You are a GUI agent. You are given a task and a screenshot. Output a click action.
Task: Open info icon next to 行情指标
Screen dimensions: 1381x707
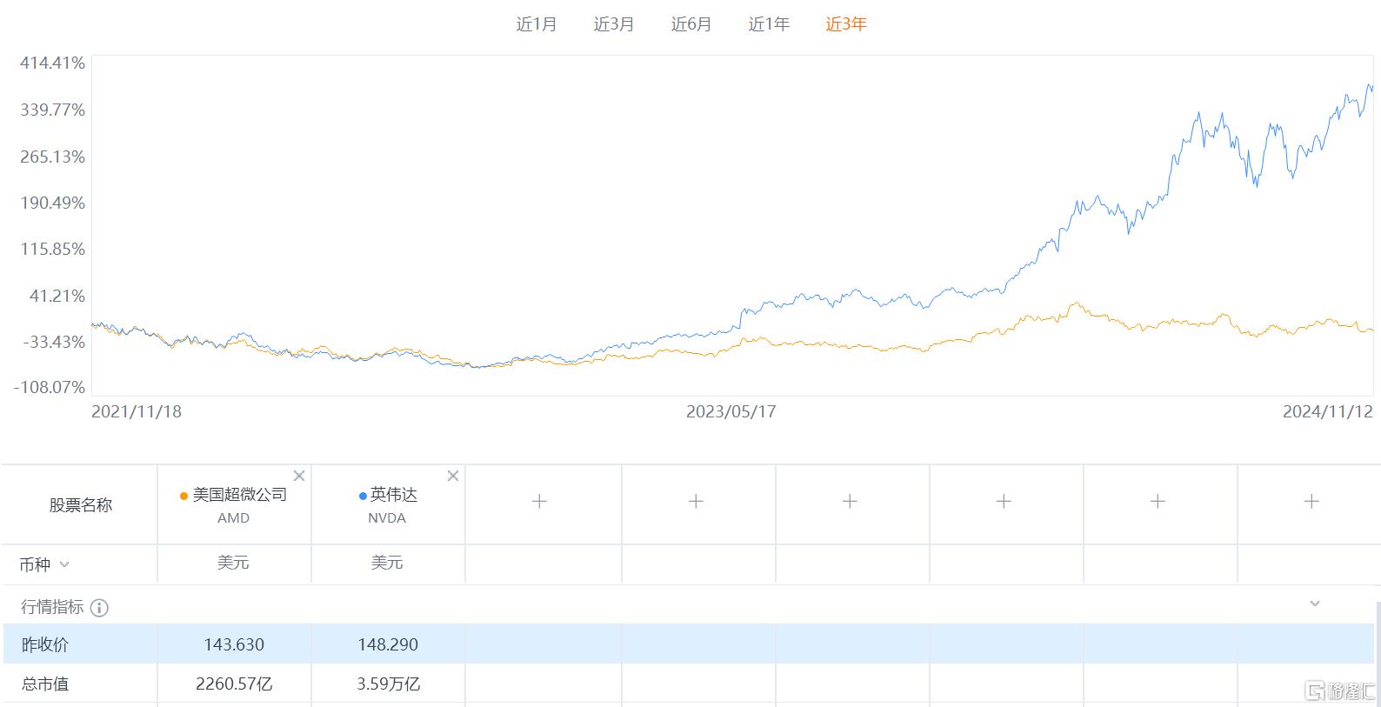(x=99, y=608)
